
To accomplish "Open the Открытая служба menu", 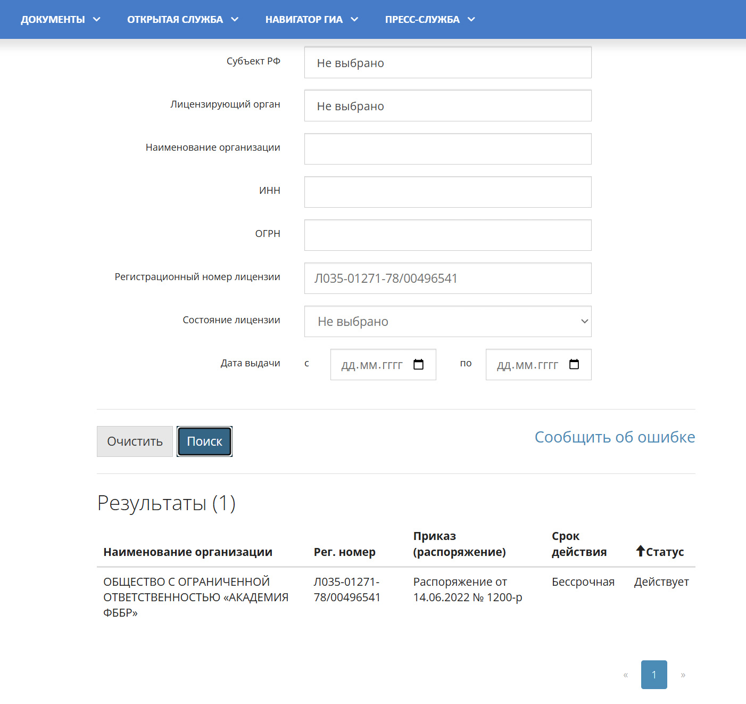I will [x=182, y=20].
